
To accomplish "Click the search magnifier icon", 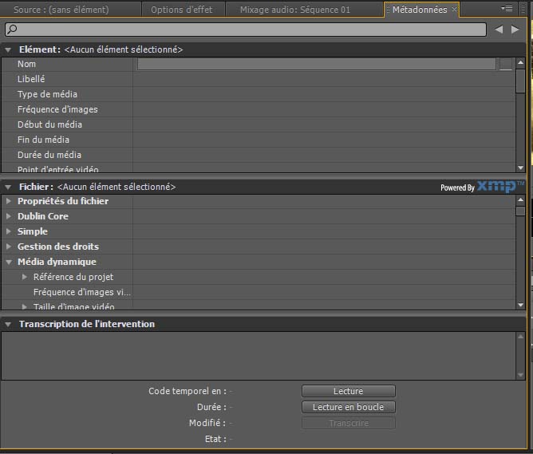I will 12,29.
